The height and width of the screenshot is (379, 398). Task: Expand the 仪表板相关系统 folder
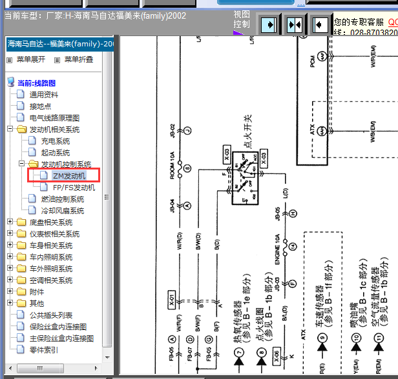(10, 233)
